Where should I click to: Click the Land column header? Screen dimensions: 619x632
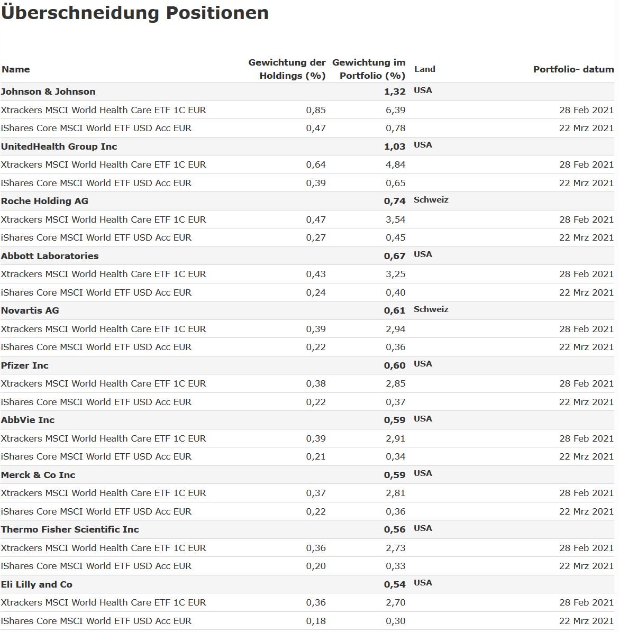click(x=424, y=69)
